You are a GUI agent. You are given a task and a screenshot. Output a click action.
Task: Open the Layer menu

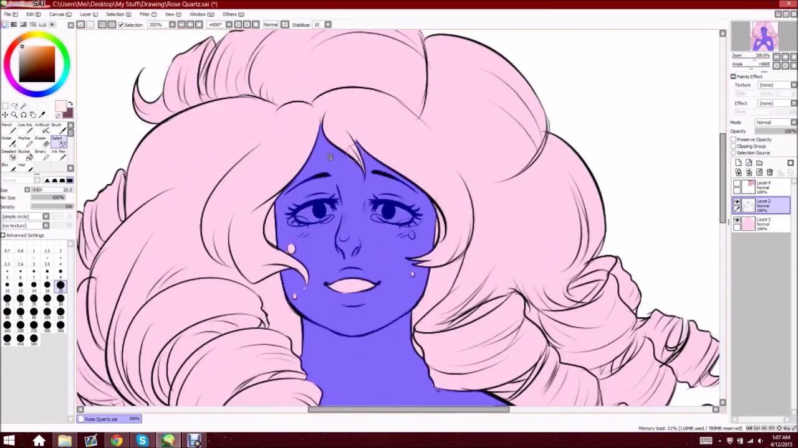89,14
